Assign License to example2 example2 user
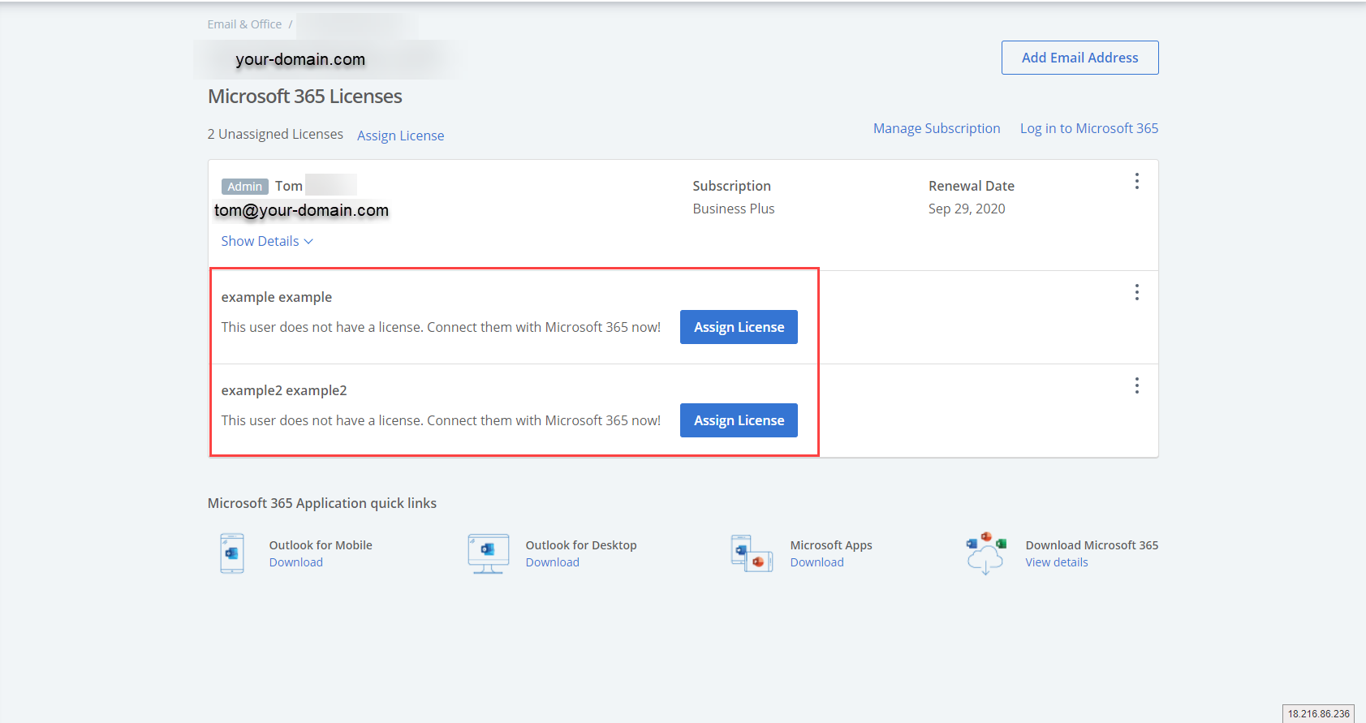1366x723 pixels. coord(739,420)
